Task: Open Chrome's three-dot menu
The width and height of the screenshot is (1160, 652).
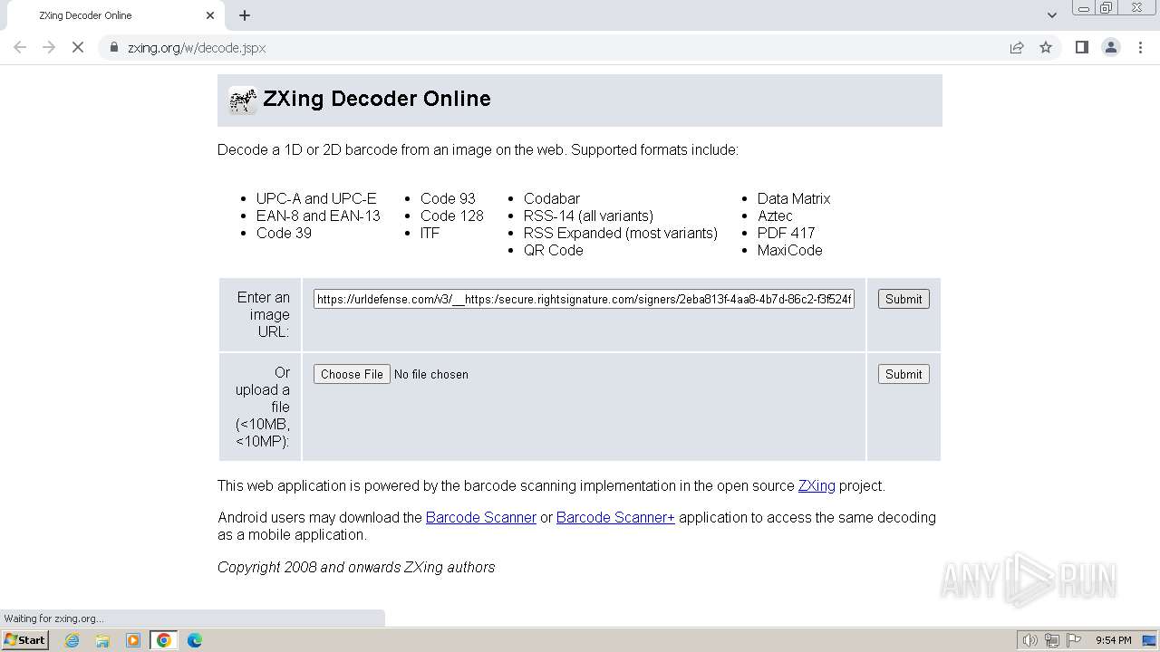Action: (1140, 47)
